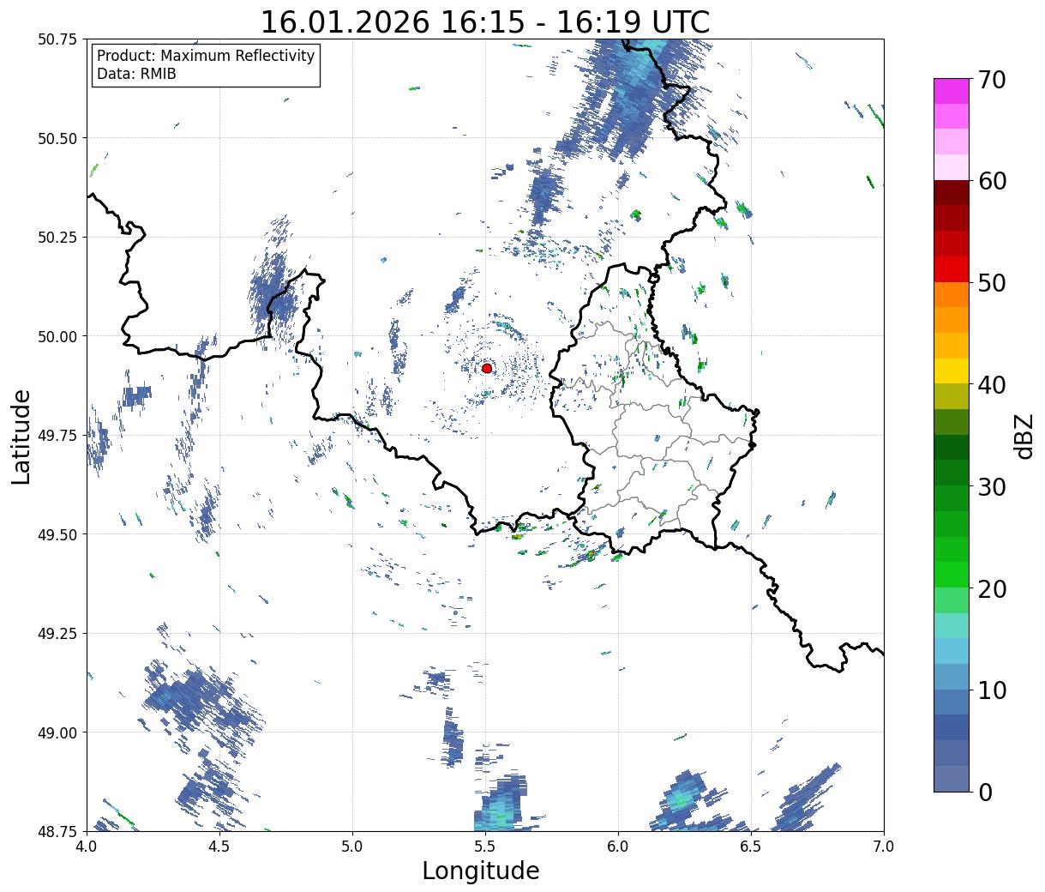This screenshot has width=1045, height=892.
Task: Click the latitude tick label 49.25
Action: [57, 634]
